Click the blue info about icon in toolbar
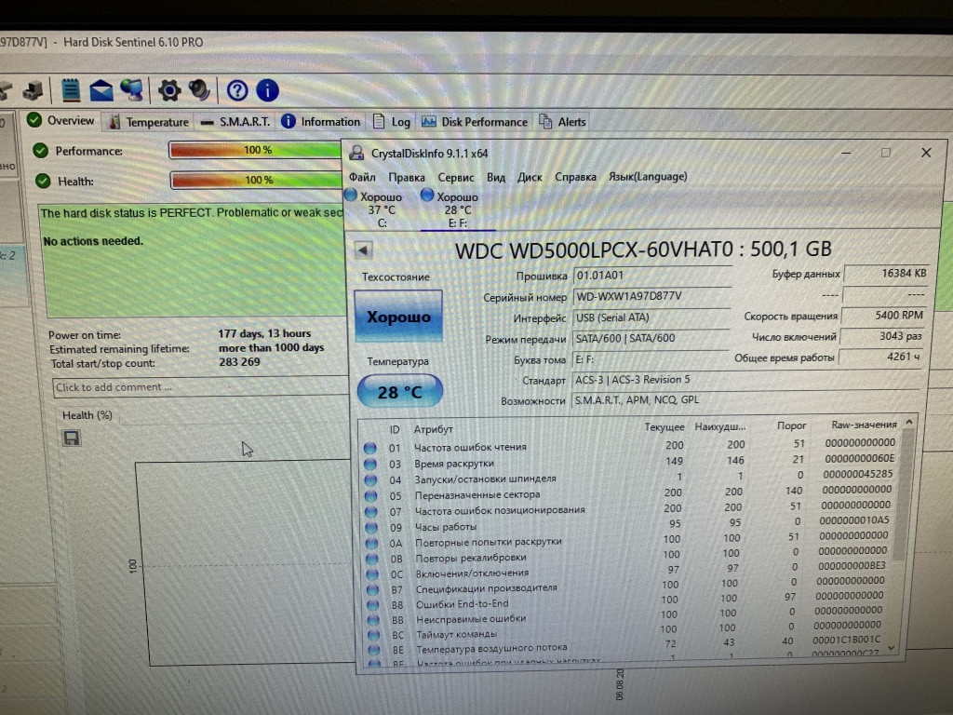The width and height of the screenshot is (953, 715). pyautogui.click(x=267, y=90)
